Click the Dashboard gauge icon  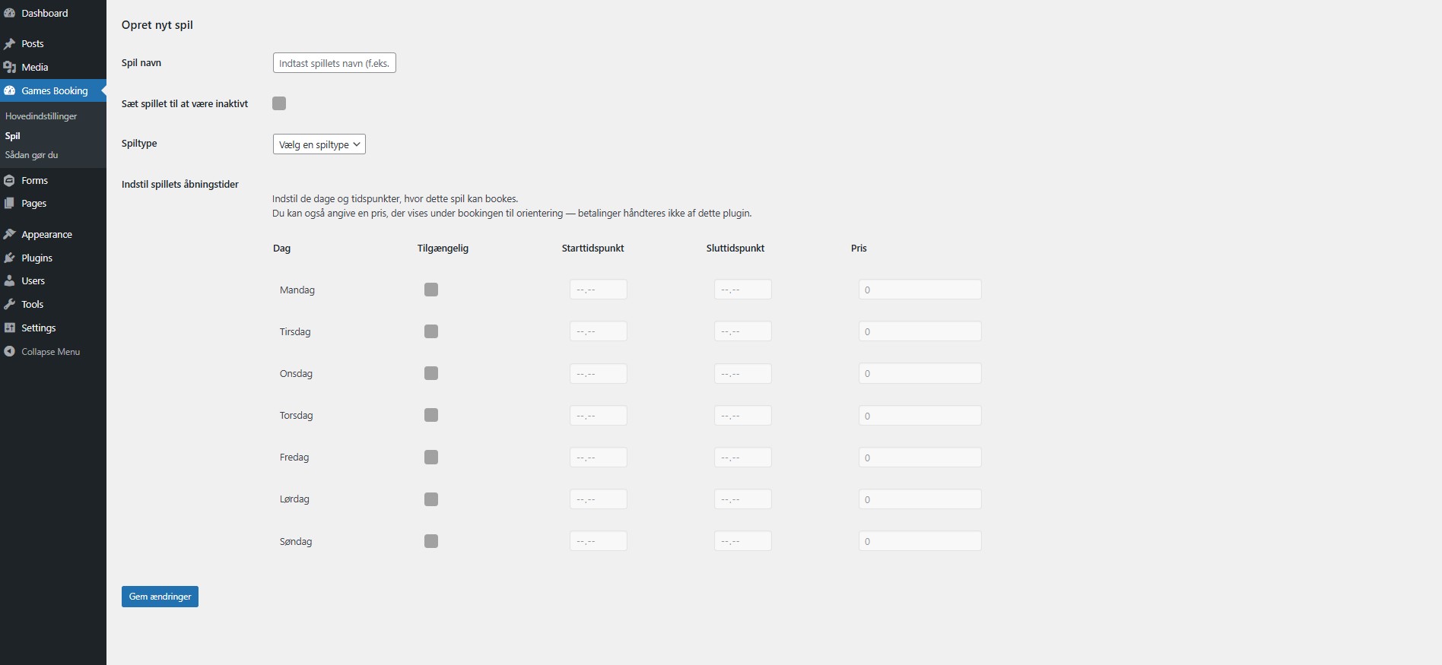pyautogui.click(x=10, y=13)
